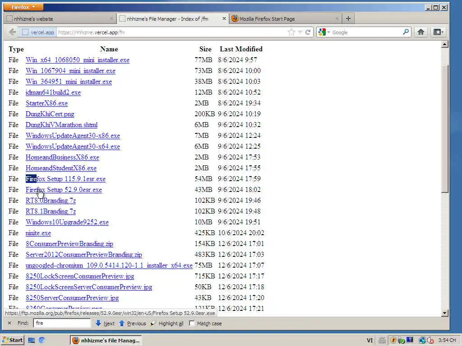Open ungoogled-chromium installer link
462x346 pixels.
109,265
